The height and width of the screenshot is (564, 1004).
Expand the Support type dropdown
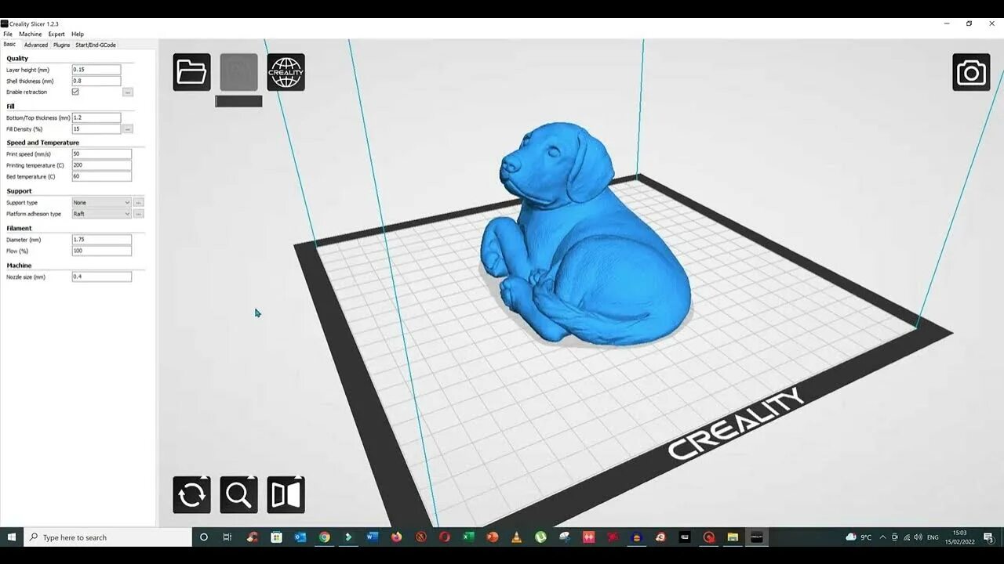(x=102, y=203)
